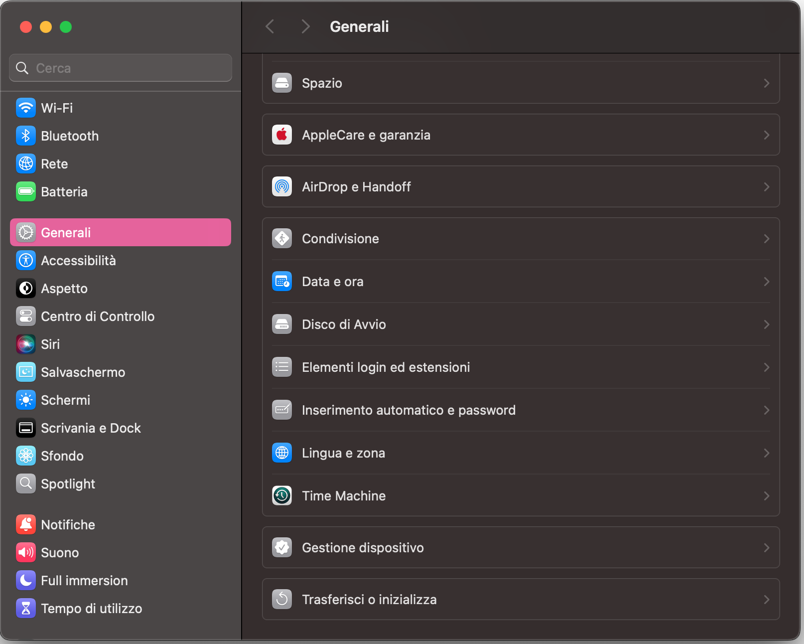The image size is (804, 644).
Task: Click the Time Machine clock icon
Action: pos(282,495)
